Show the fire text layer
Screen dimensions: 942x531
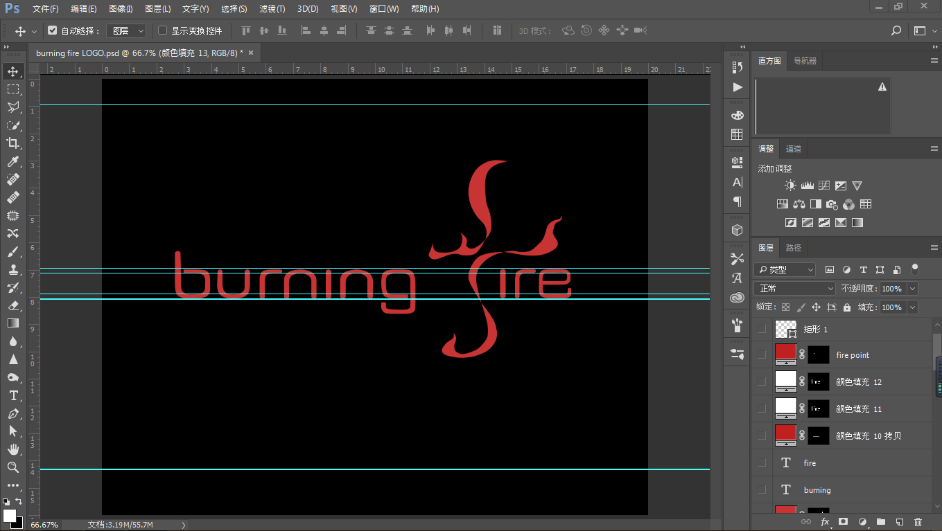762,463
